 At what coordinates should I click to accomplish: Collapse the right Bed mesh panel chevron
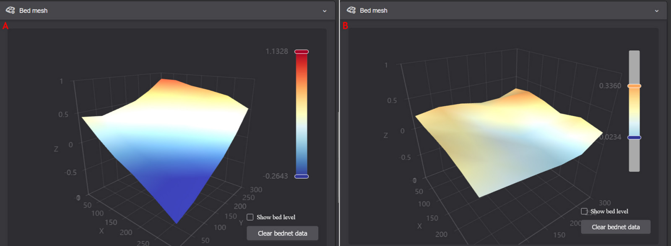(656, 11)
